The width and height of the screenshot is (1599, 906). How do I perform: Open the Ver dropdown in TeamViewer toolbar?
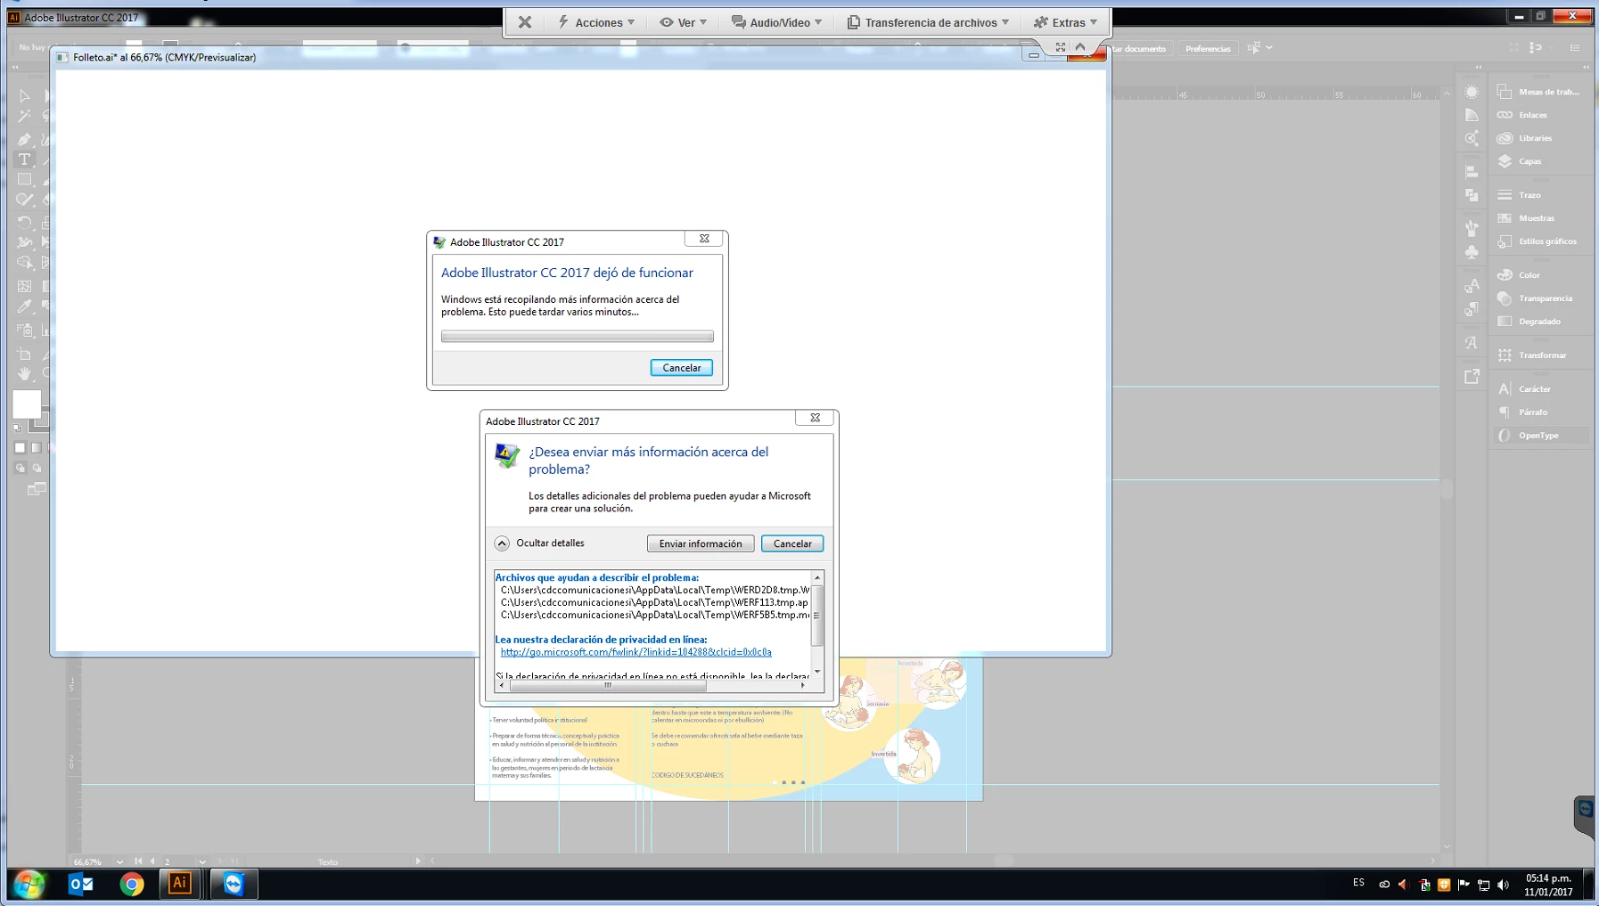pyautogui.click(x=683, y=22)
